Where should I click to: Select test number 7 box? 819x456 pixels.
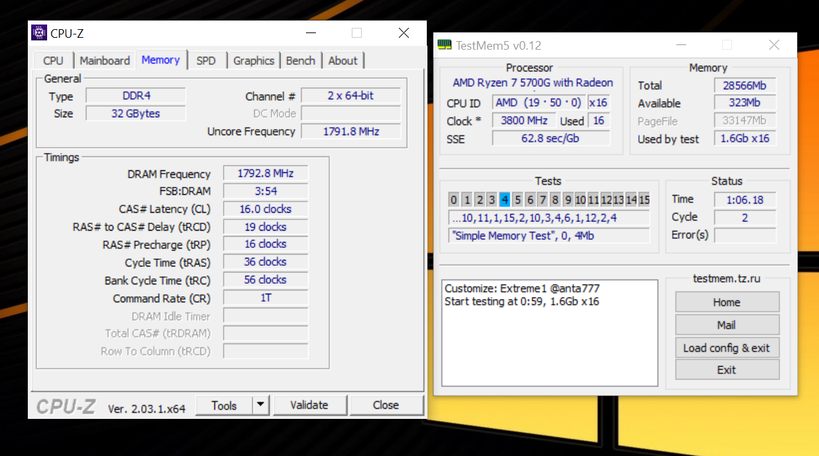coord(542,199)
